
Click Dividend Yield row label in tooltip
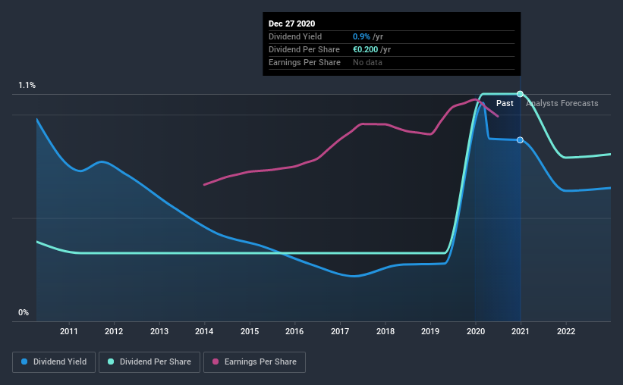point(295,36)
